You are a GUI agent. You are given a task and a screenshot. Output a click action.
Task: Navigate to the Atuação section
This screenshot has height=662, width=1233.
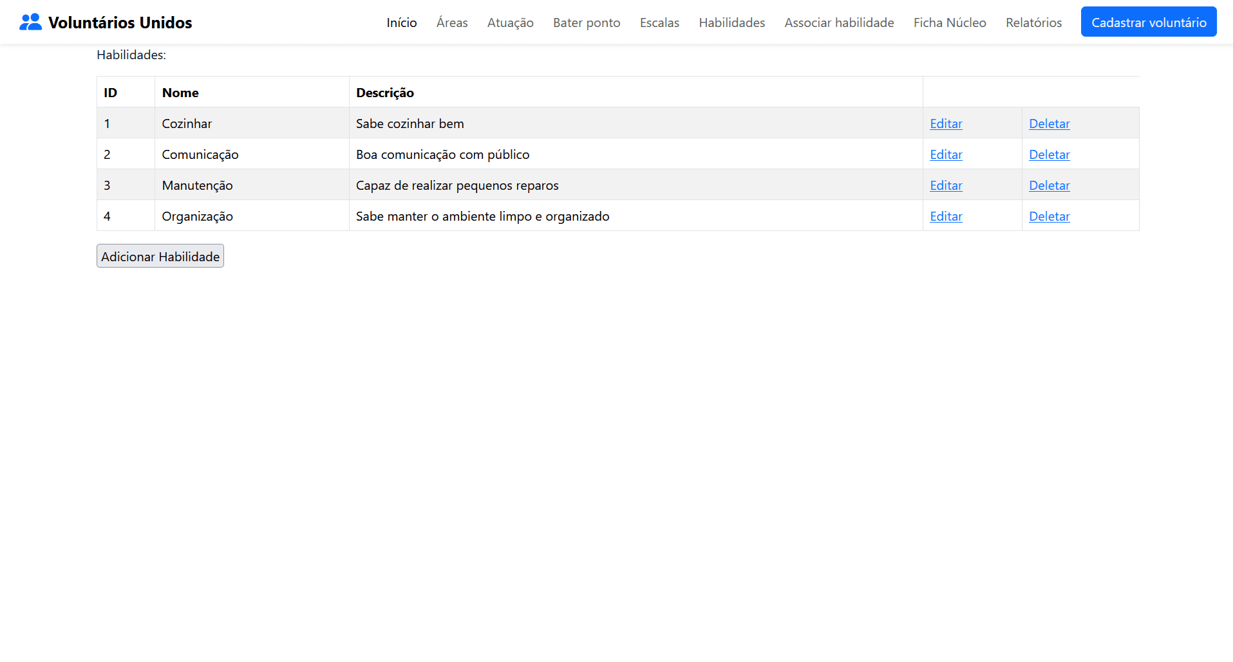[x=510, y=22]
